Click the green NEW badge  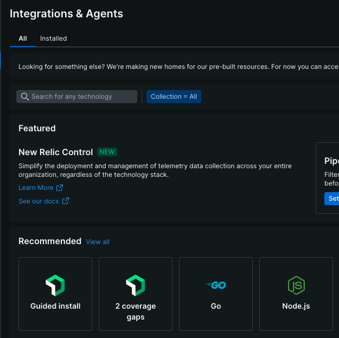tap(107, 152)
